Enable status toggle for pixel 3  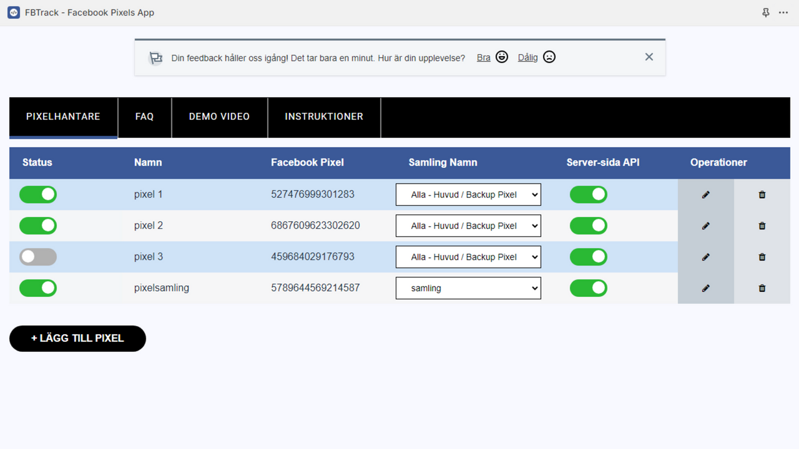tap(38, 257)
